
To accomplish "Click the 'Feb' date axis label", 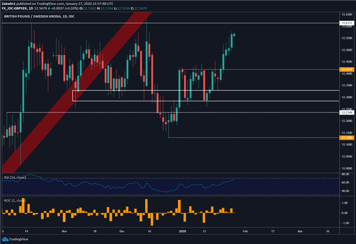I will click(245, 231).
